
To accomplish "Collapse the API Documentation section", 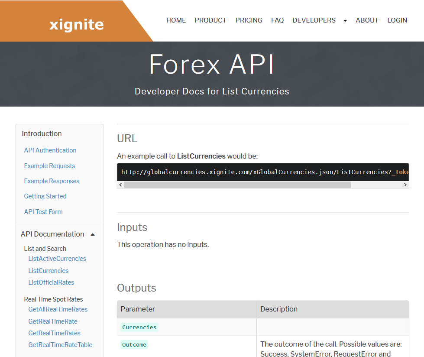I will (x=93, y=234).
